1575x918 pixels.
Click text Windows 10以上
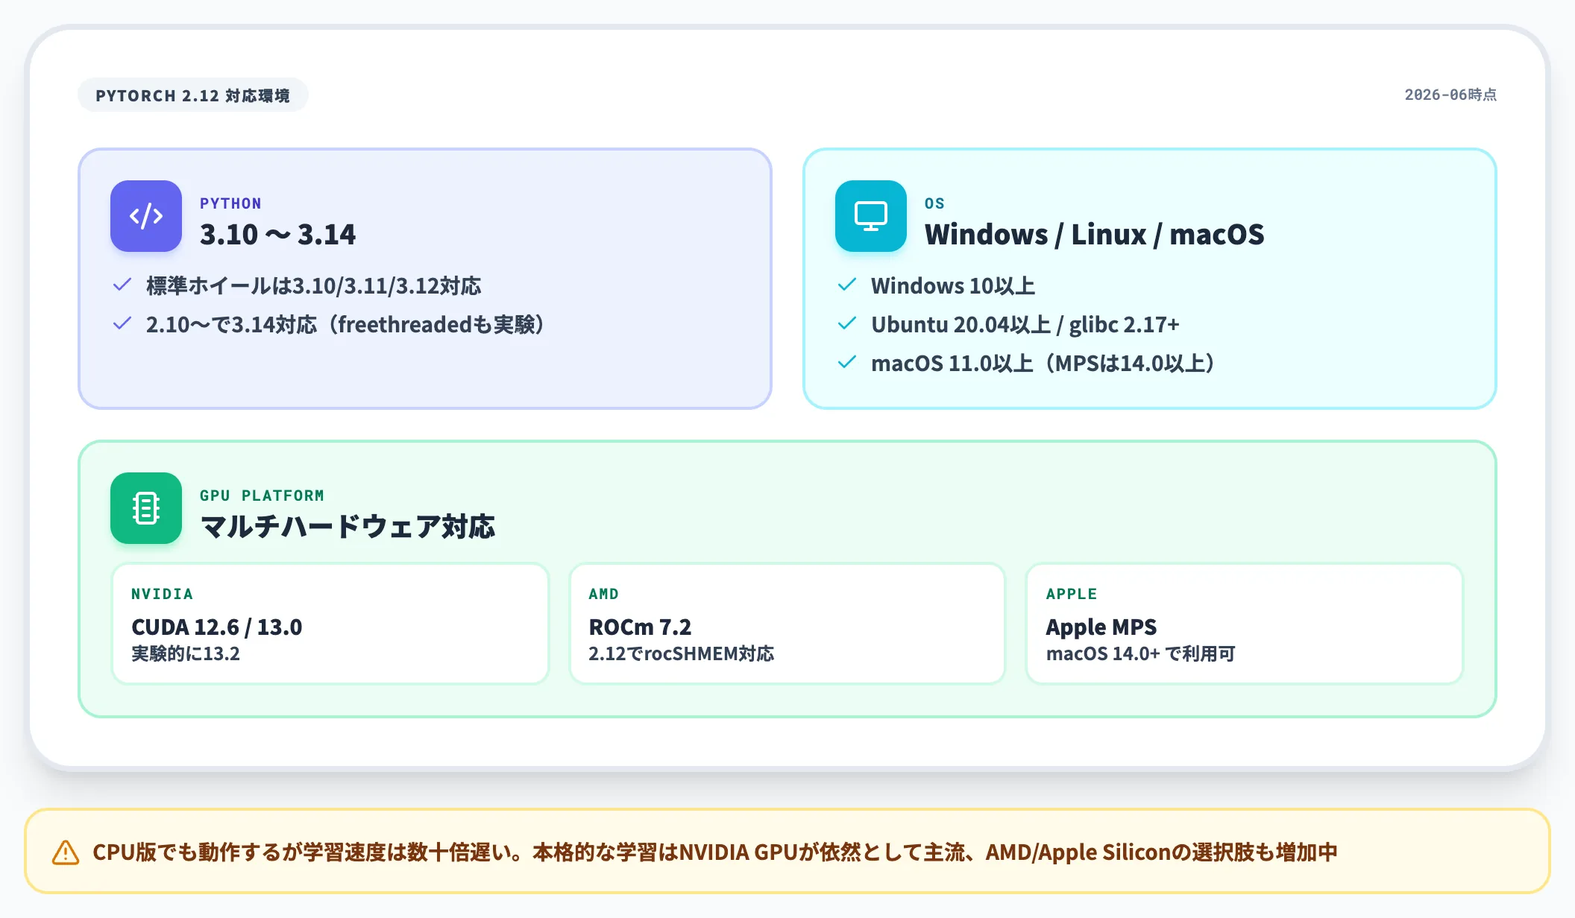953,285
